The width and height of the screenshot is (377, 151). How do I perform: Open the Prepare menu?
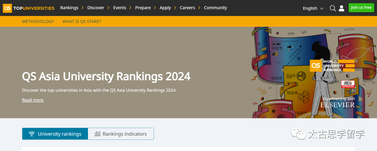143,8
